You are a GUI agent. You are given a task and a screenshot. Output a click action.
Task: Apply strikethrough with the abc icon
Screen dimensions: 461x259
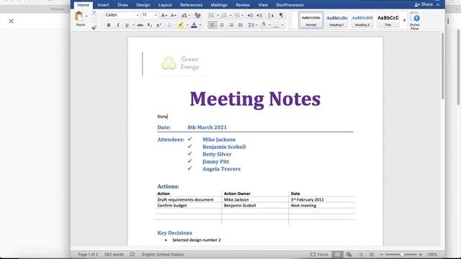pos(140,25)
